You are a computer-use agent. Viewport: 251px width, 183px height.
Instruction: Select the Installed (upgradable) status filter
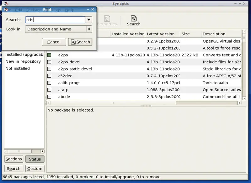pyautogui.click(x=25, y=55)
